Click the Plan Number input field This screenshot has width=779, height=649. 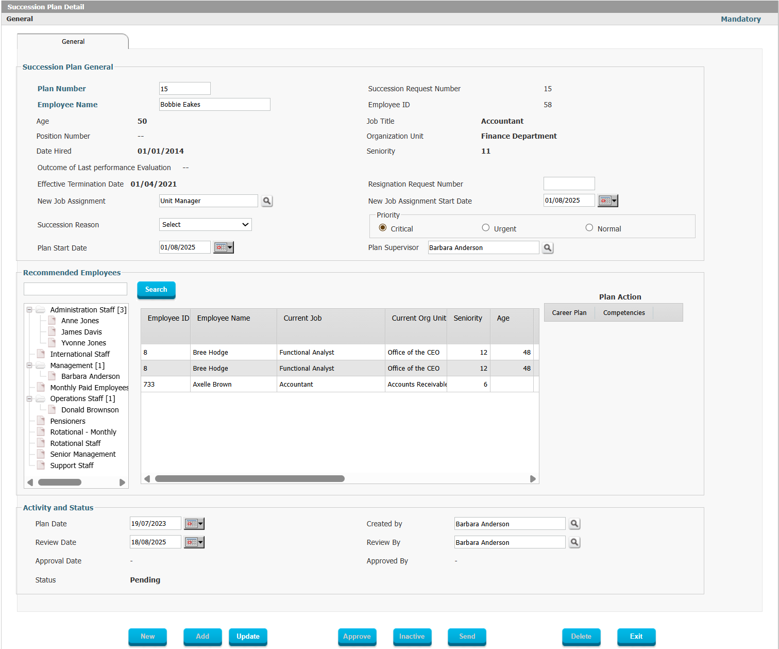[185, 89]
